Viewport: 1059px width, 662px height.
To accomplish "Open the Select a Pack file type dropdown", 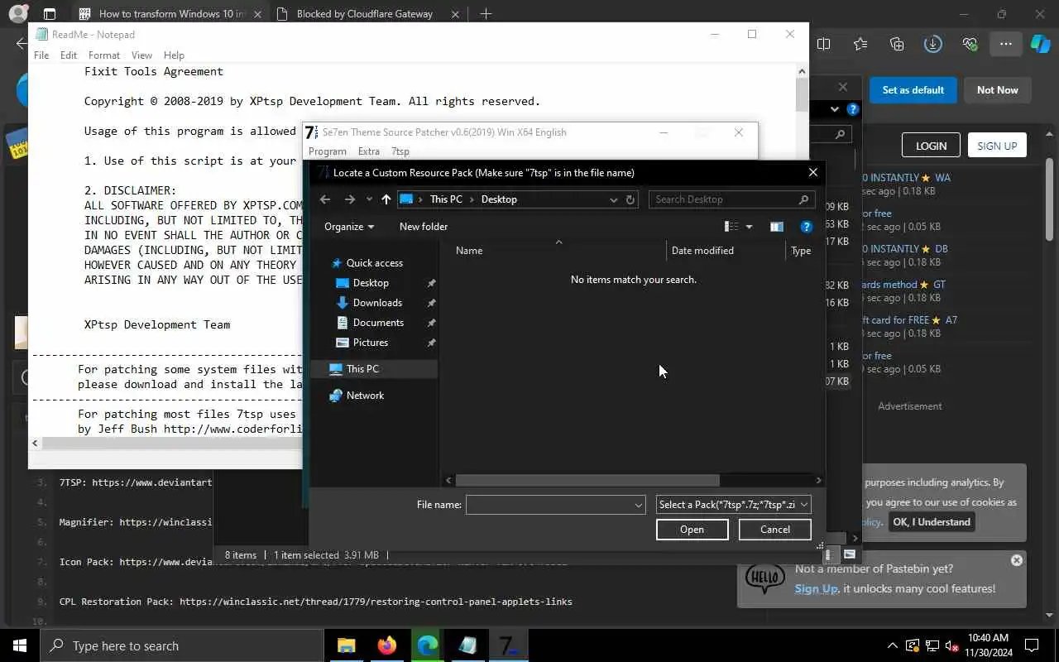I will pos(733,505).
